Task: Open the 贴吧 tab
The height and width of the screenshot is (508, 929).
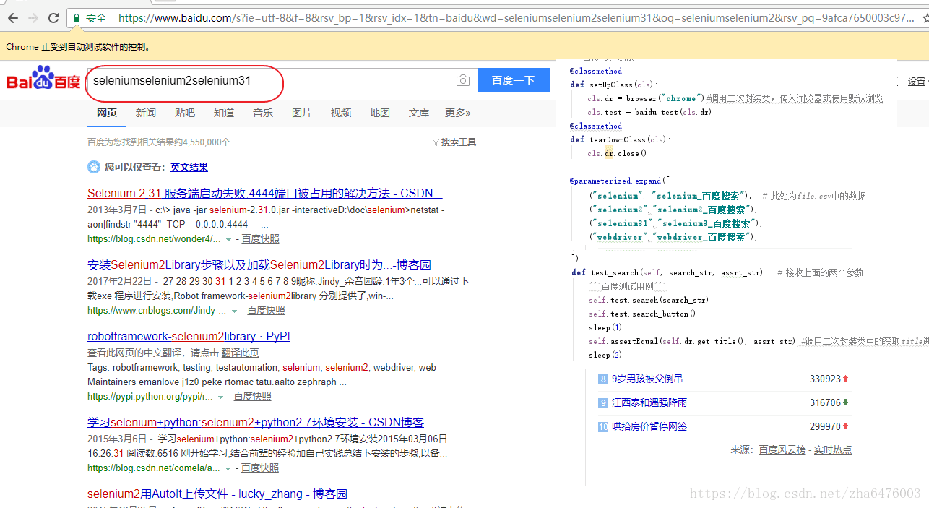Action: click(x=185, y=113)
